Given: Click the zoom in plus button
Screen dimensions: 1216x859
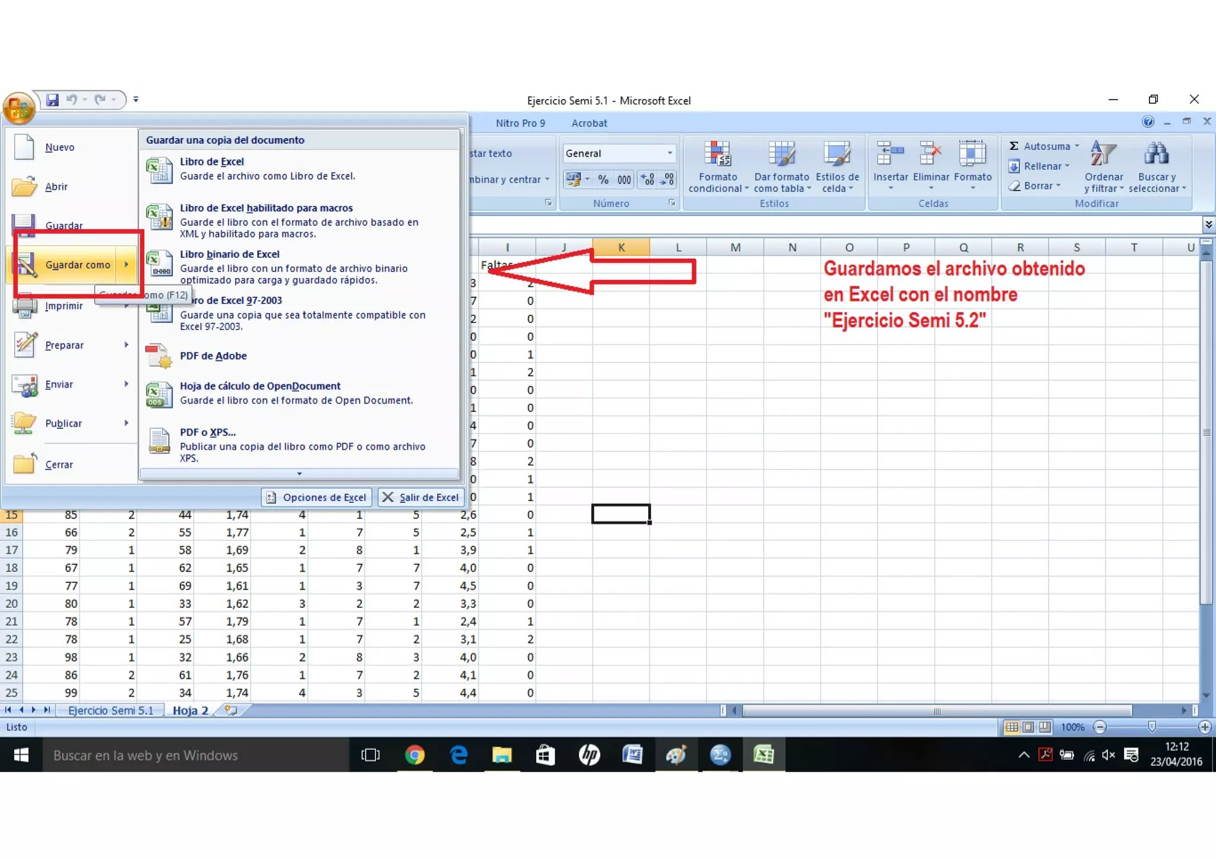Looking at the screenshot, I should (1205, 727).
